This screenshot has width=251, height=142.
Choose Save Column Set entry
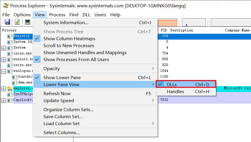click(95, 117)
